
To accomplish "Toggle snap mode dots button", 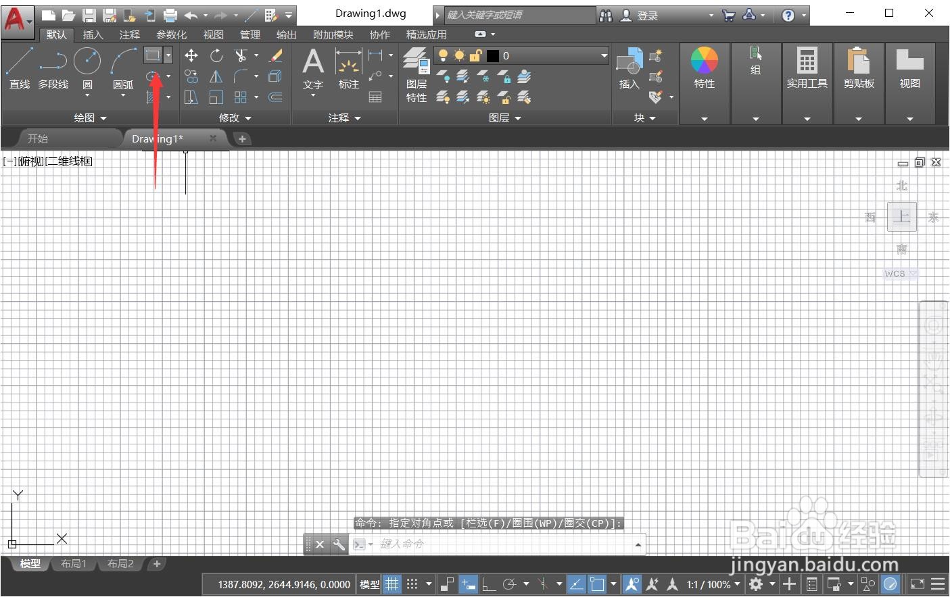I will pyautogui.click(x=412, y=584).
